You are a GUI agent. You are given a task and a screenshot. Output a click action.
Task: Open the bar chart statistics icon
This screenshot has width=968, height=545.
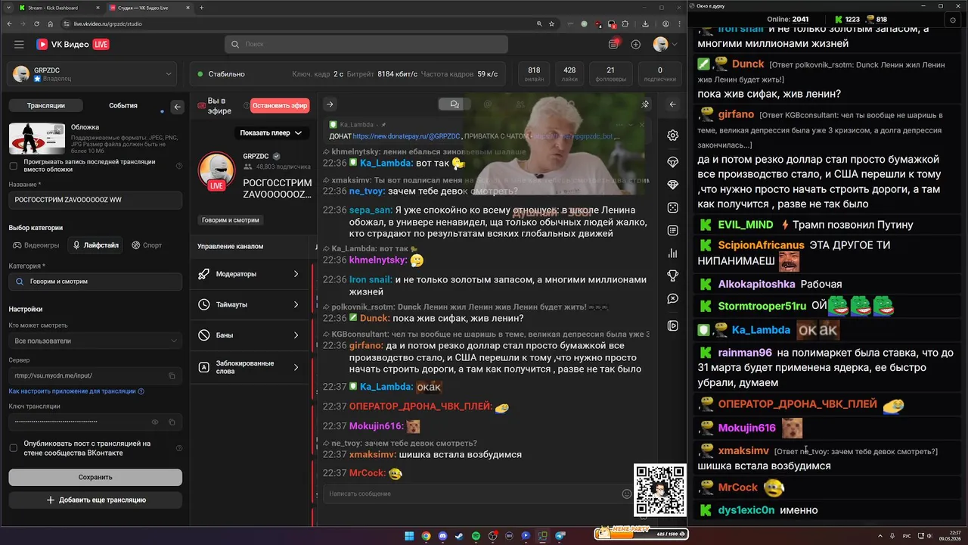[x=673, y=253]
